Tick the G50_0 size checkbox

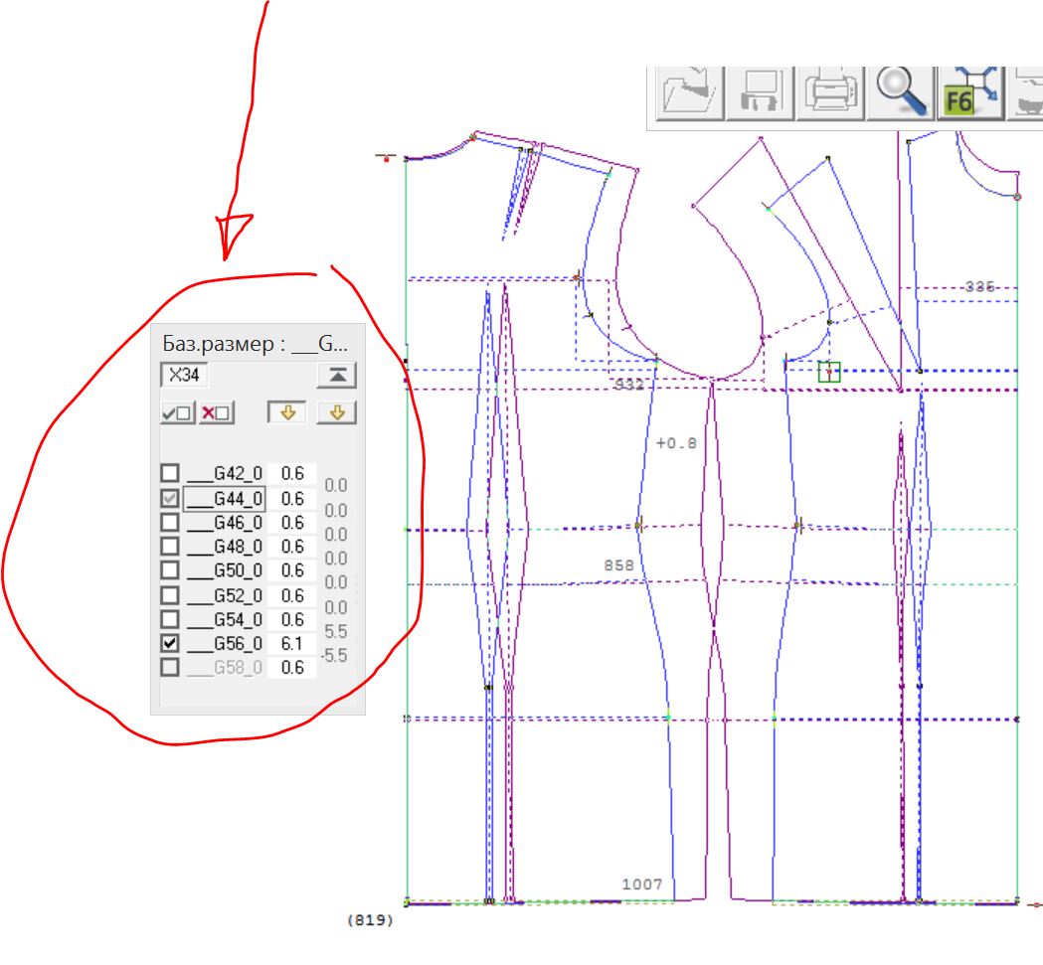(170, 569)
